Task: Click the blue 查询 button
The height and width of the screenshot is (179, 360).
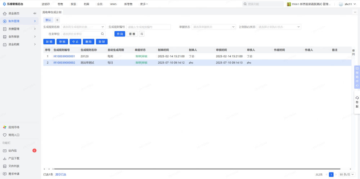Action: (x=120, y=34)
